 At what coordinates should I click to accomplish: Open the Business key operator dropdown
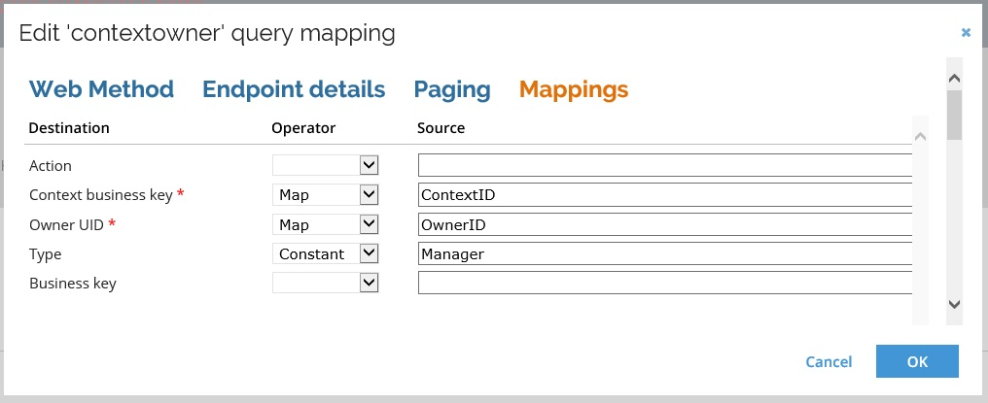pyautogui.click(x=325, y=283)
